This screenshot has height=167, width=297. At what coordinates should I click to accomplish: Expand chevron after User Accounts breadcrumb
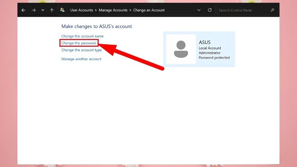pos(96,10)
